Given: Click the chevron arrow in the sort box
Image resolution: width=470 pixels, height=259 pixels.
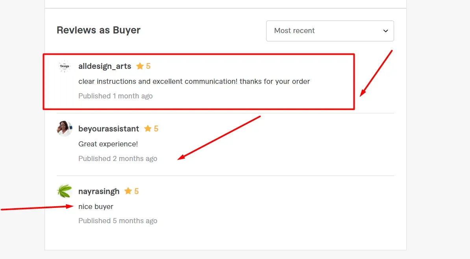Looking at the screenshot, I should (386, 31).
